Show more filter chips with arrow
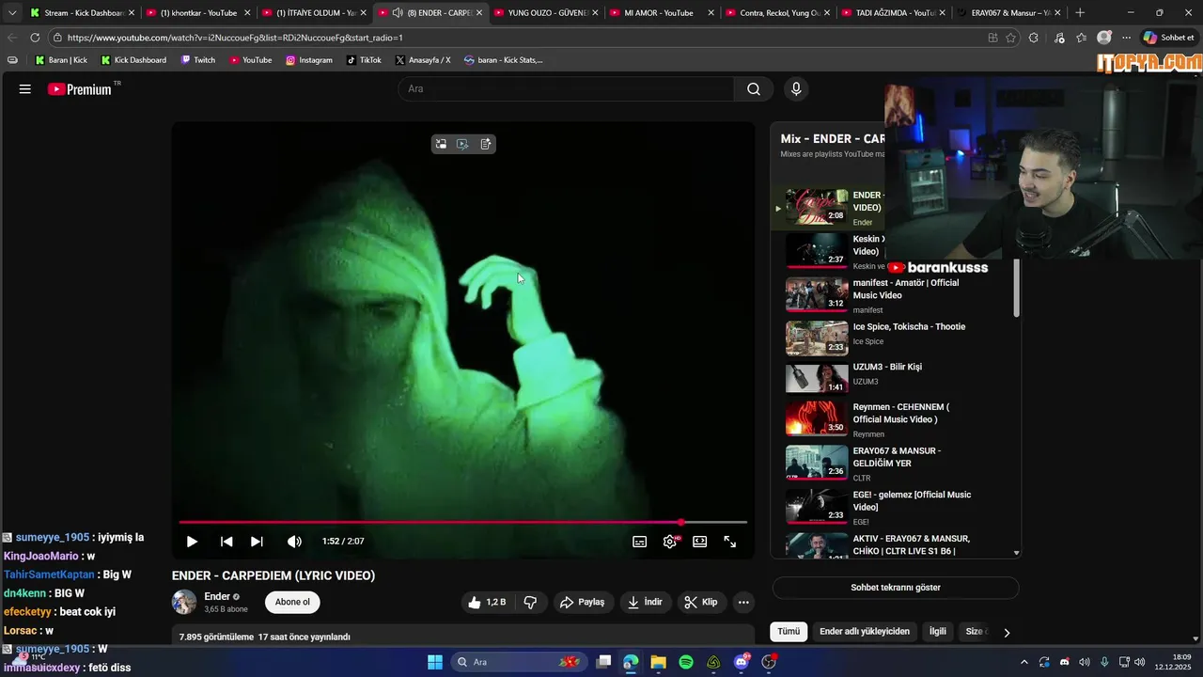 pos(1007,633)
